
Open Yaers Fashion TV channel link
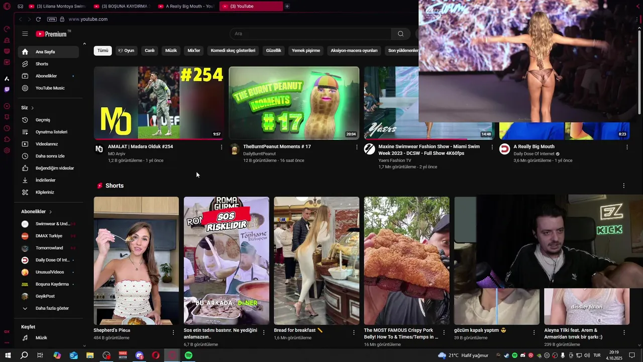(395, 160)
